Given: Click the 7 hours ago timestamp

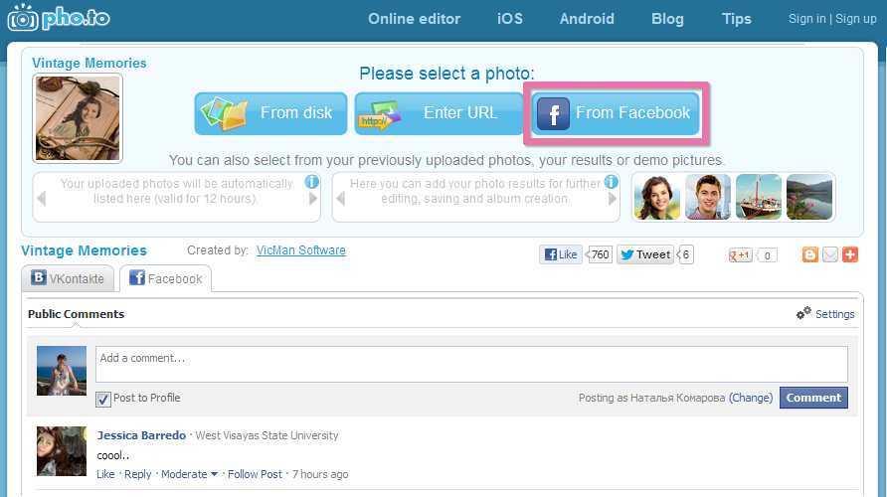Looking at the screenshot, I should (320, 474).
